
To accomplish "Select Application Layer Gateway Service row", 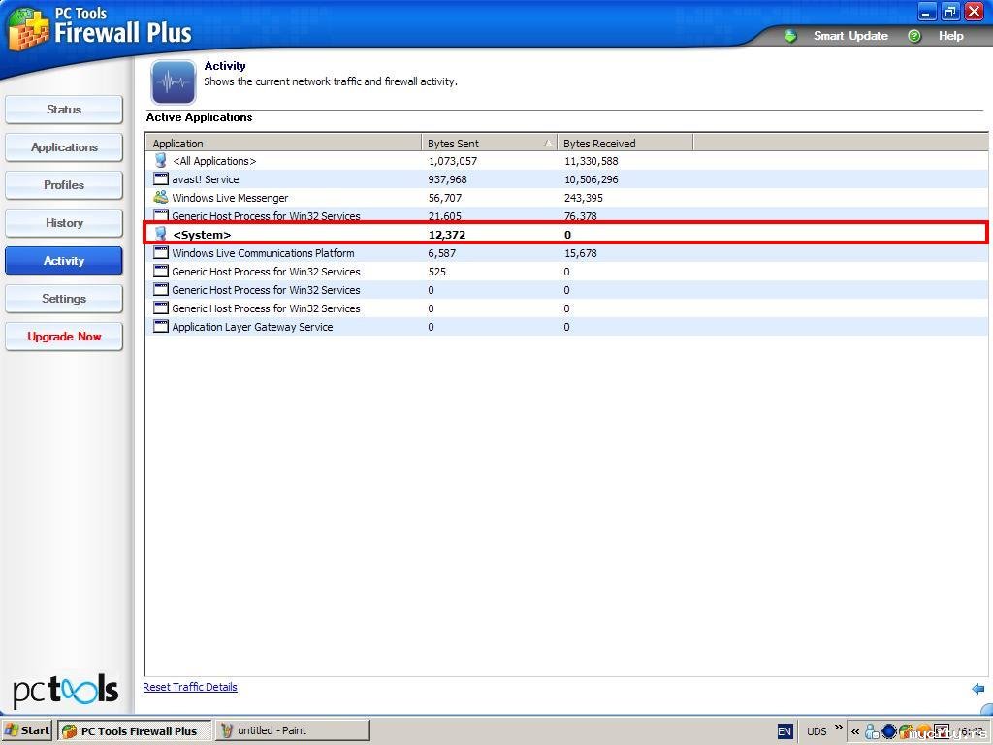I will click(566, 327).
